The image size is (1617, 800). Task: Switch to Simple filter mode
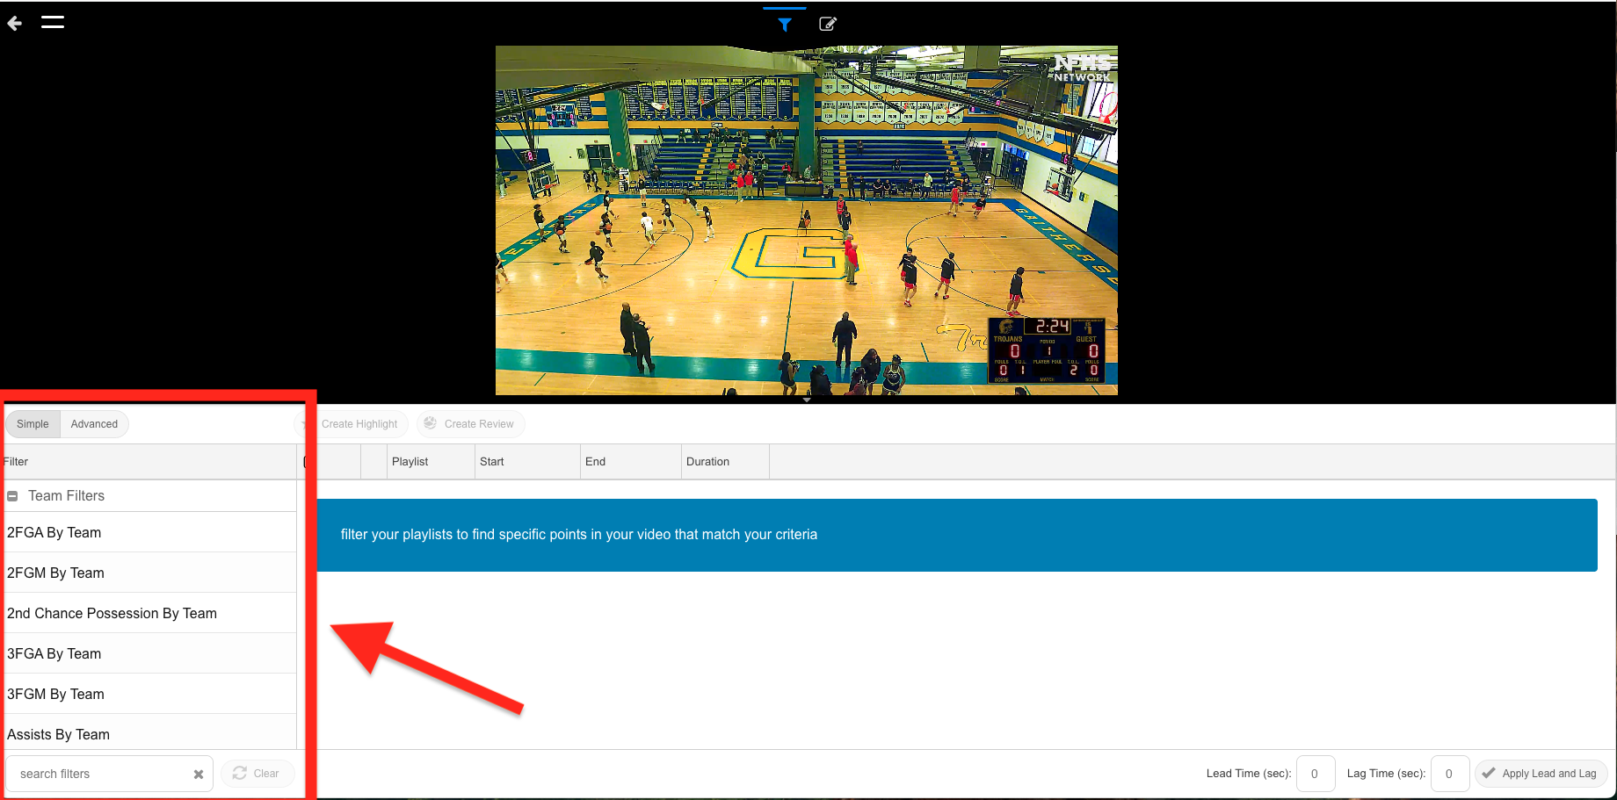33,424
